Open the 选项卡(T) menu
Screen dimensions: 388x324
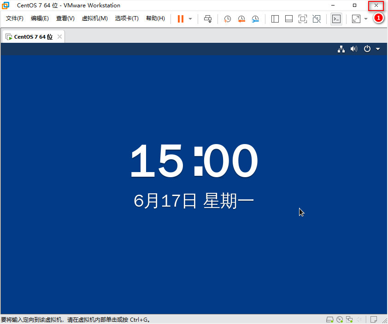[x=127, y=18]
